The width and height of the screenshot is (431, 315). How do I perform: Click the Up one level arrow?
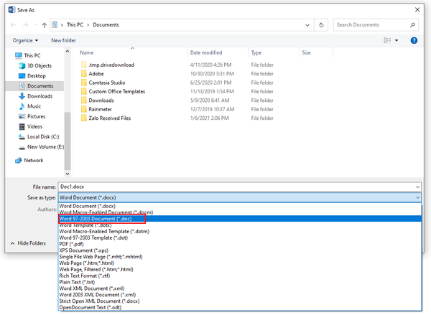[x=45, y=25]
